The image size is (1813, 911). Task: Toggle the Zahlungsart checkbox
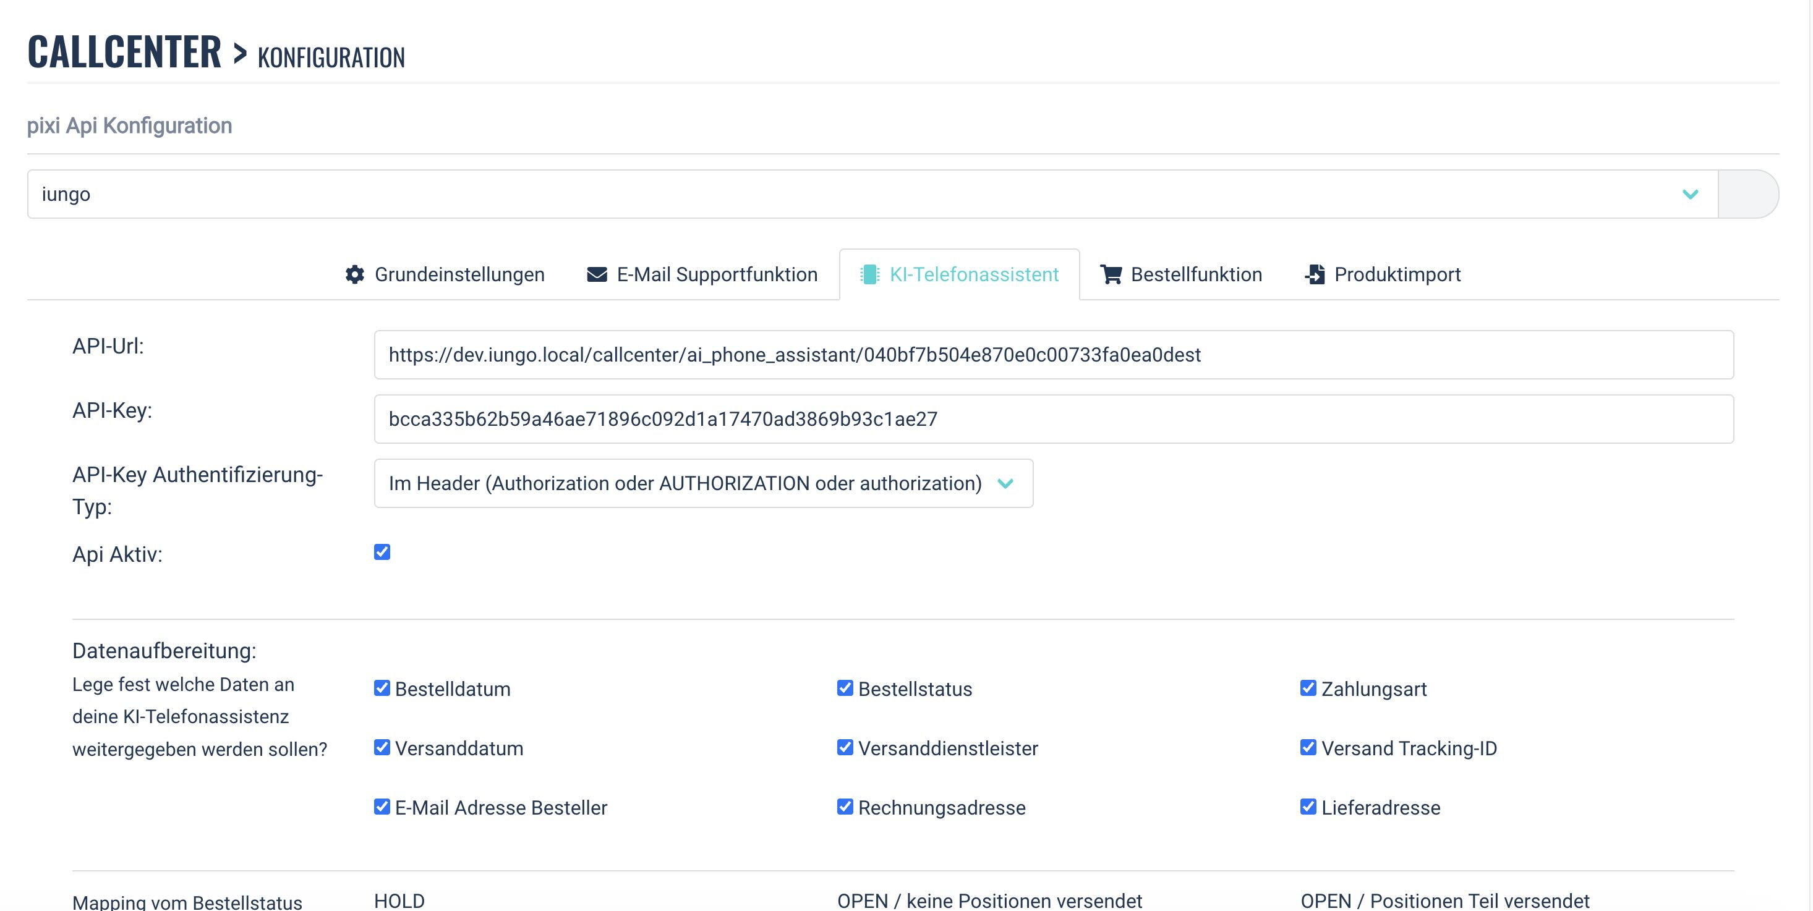(1308, 688)
